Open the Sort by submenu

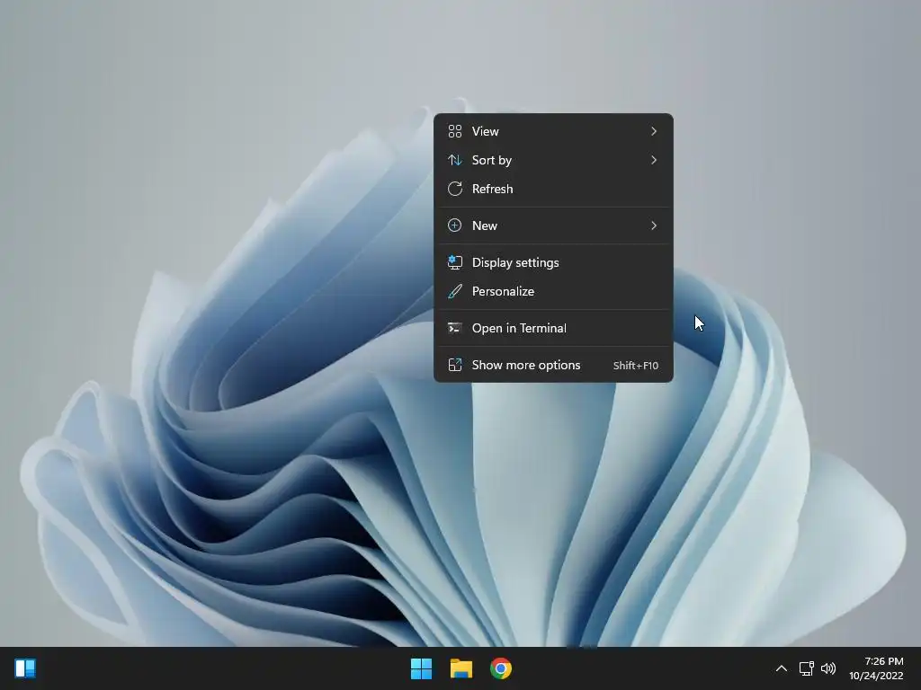pyautogui.click(x=553, y=160)
